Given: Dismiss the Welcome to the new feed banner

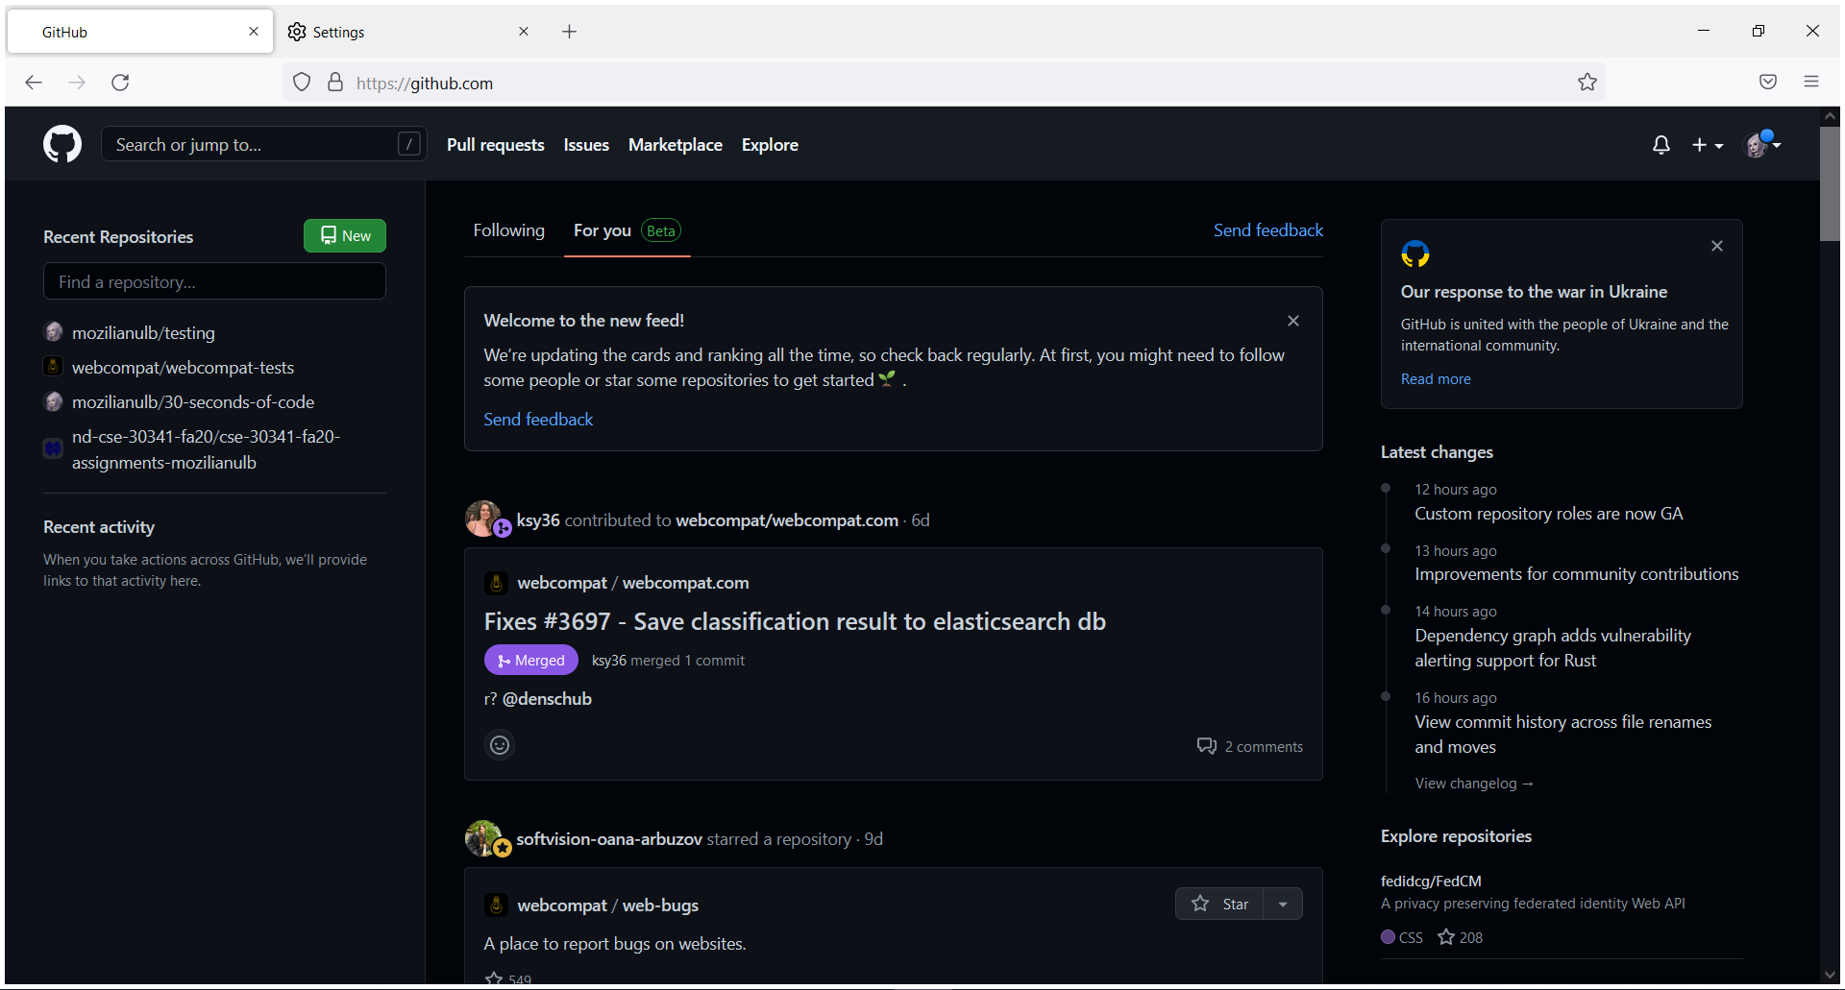Looking at the screenshot, I should [x=1293, y=321].
